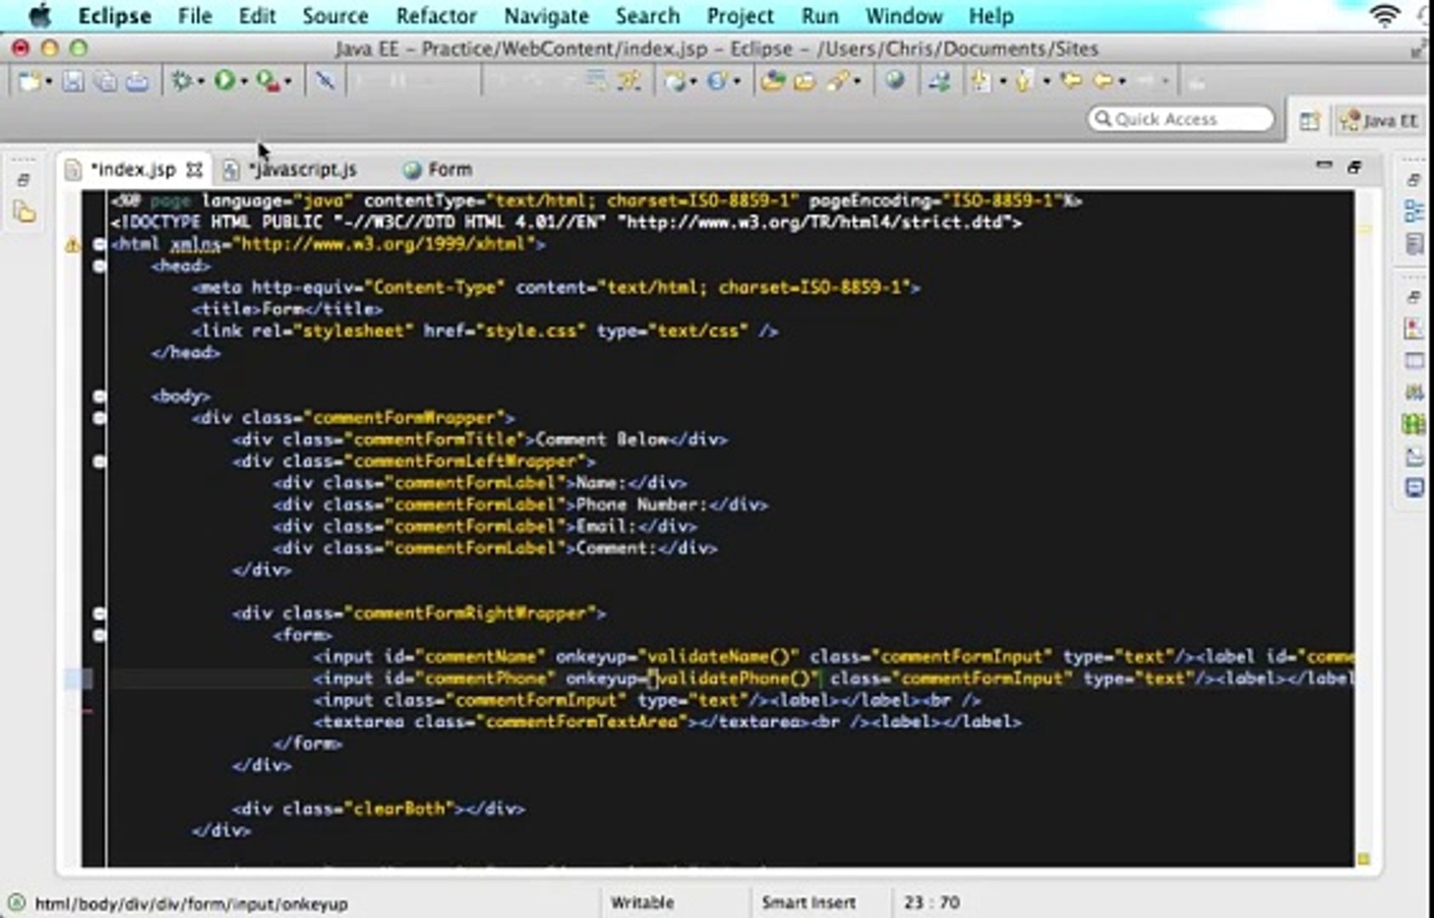
Task: Open the Apple menu
Action: tap(40, 15)
